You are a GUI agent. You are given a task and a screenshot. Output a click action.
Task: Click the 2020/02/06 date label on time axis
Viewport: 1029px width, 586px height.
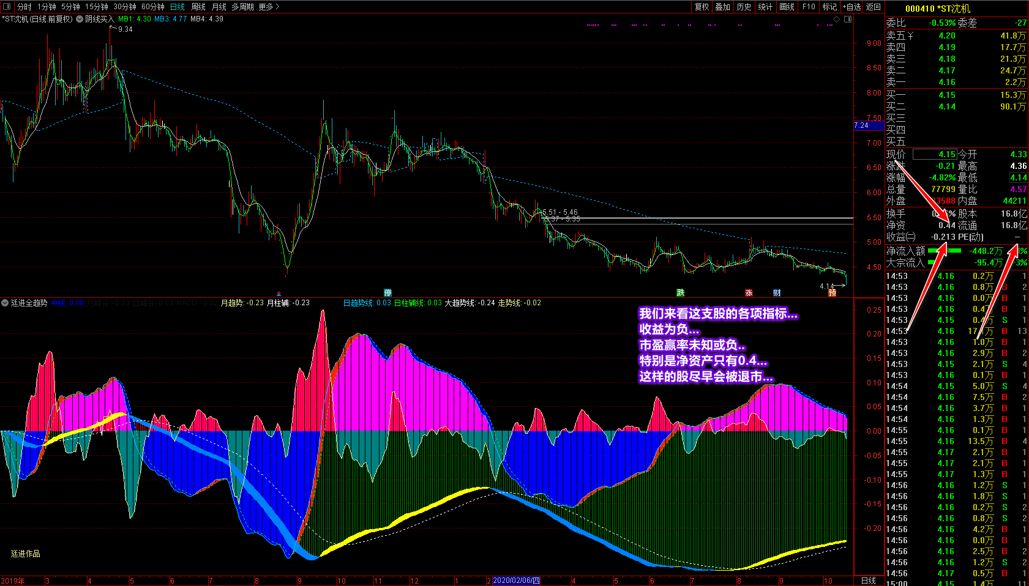[517, 580]
